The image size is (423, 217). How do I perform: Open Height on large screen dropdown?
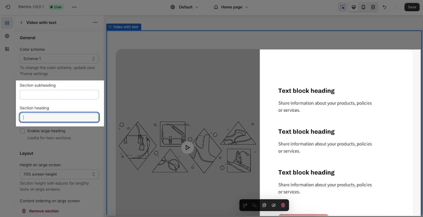[x=59, y=174]
